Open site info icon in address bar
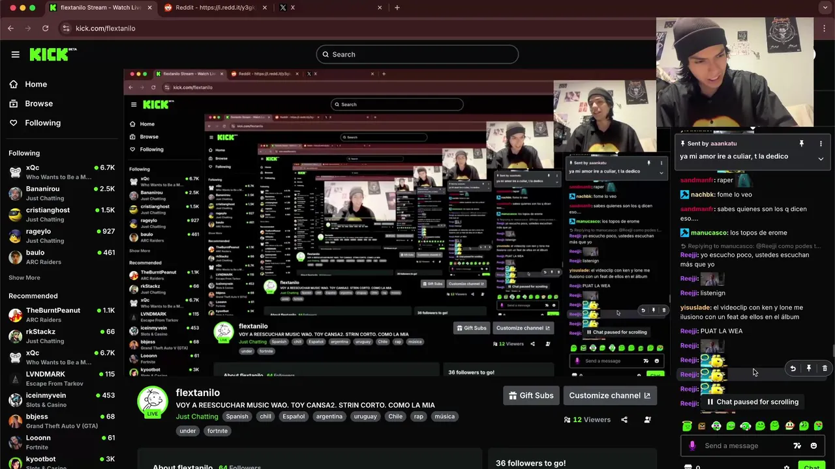 click(x=65, y=28)
